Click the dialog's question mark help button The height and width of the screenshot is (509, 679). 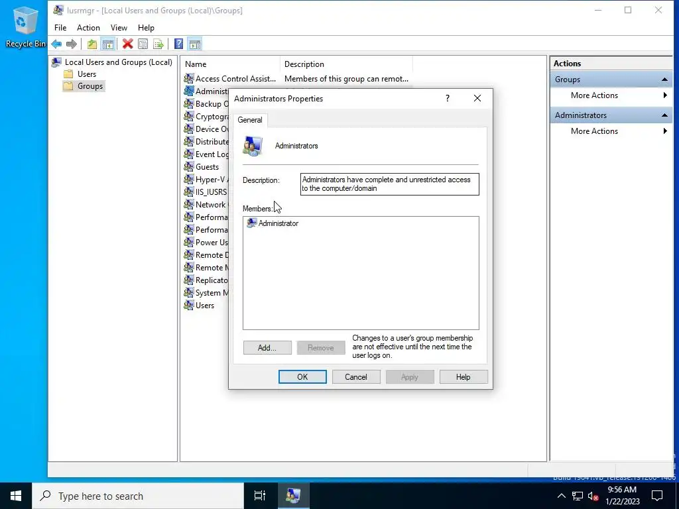coord(448,98)
